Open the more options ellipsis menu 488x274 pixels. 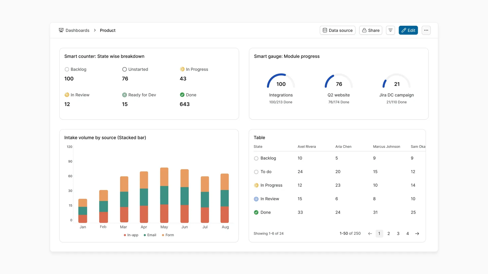tap(426, 30)
